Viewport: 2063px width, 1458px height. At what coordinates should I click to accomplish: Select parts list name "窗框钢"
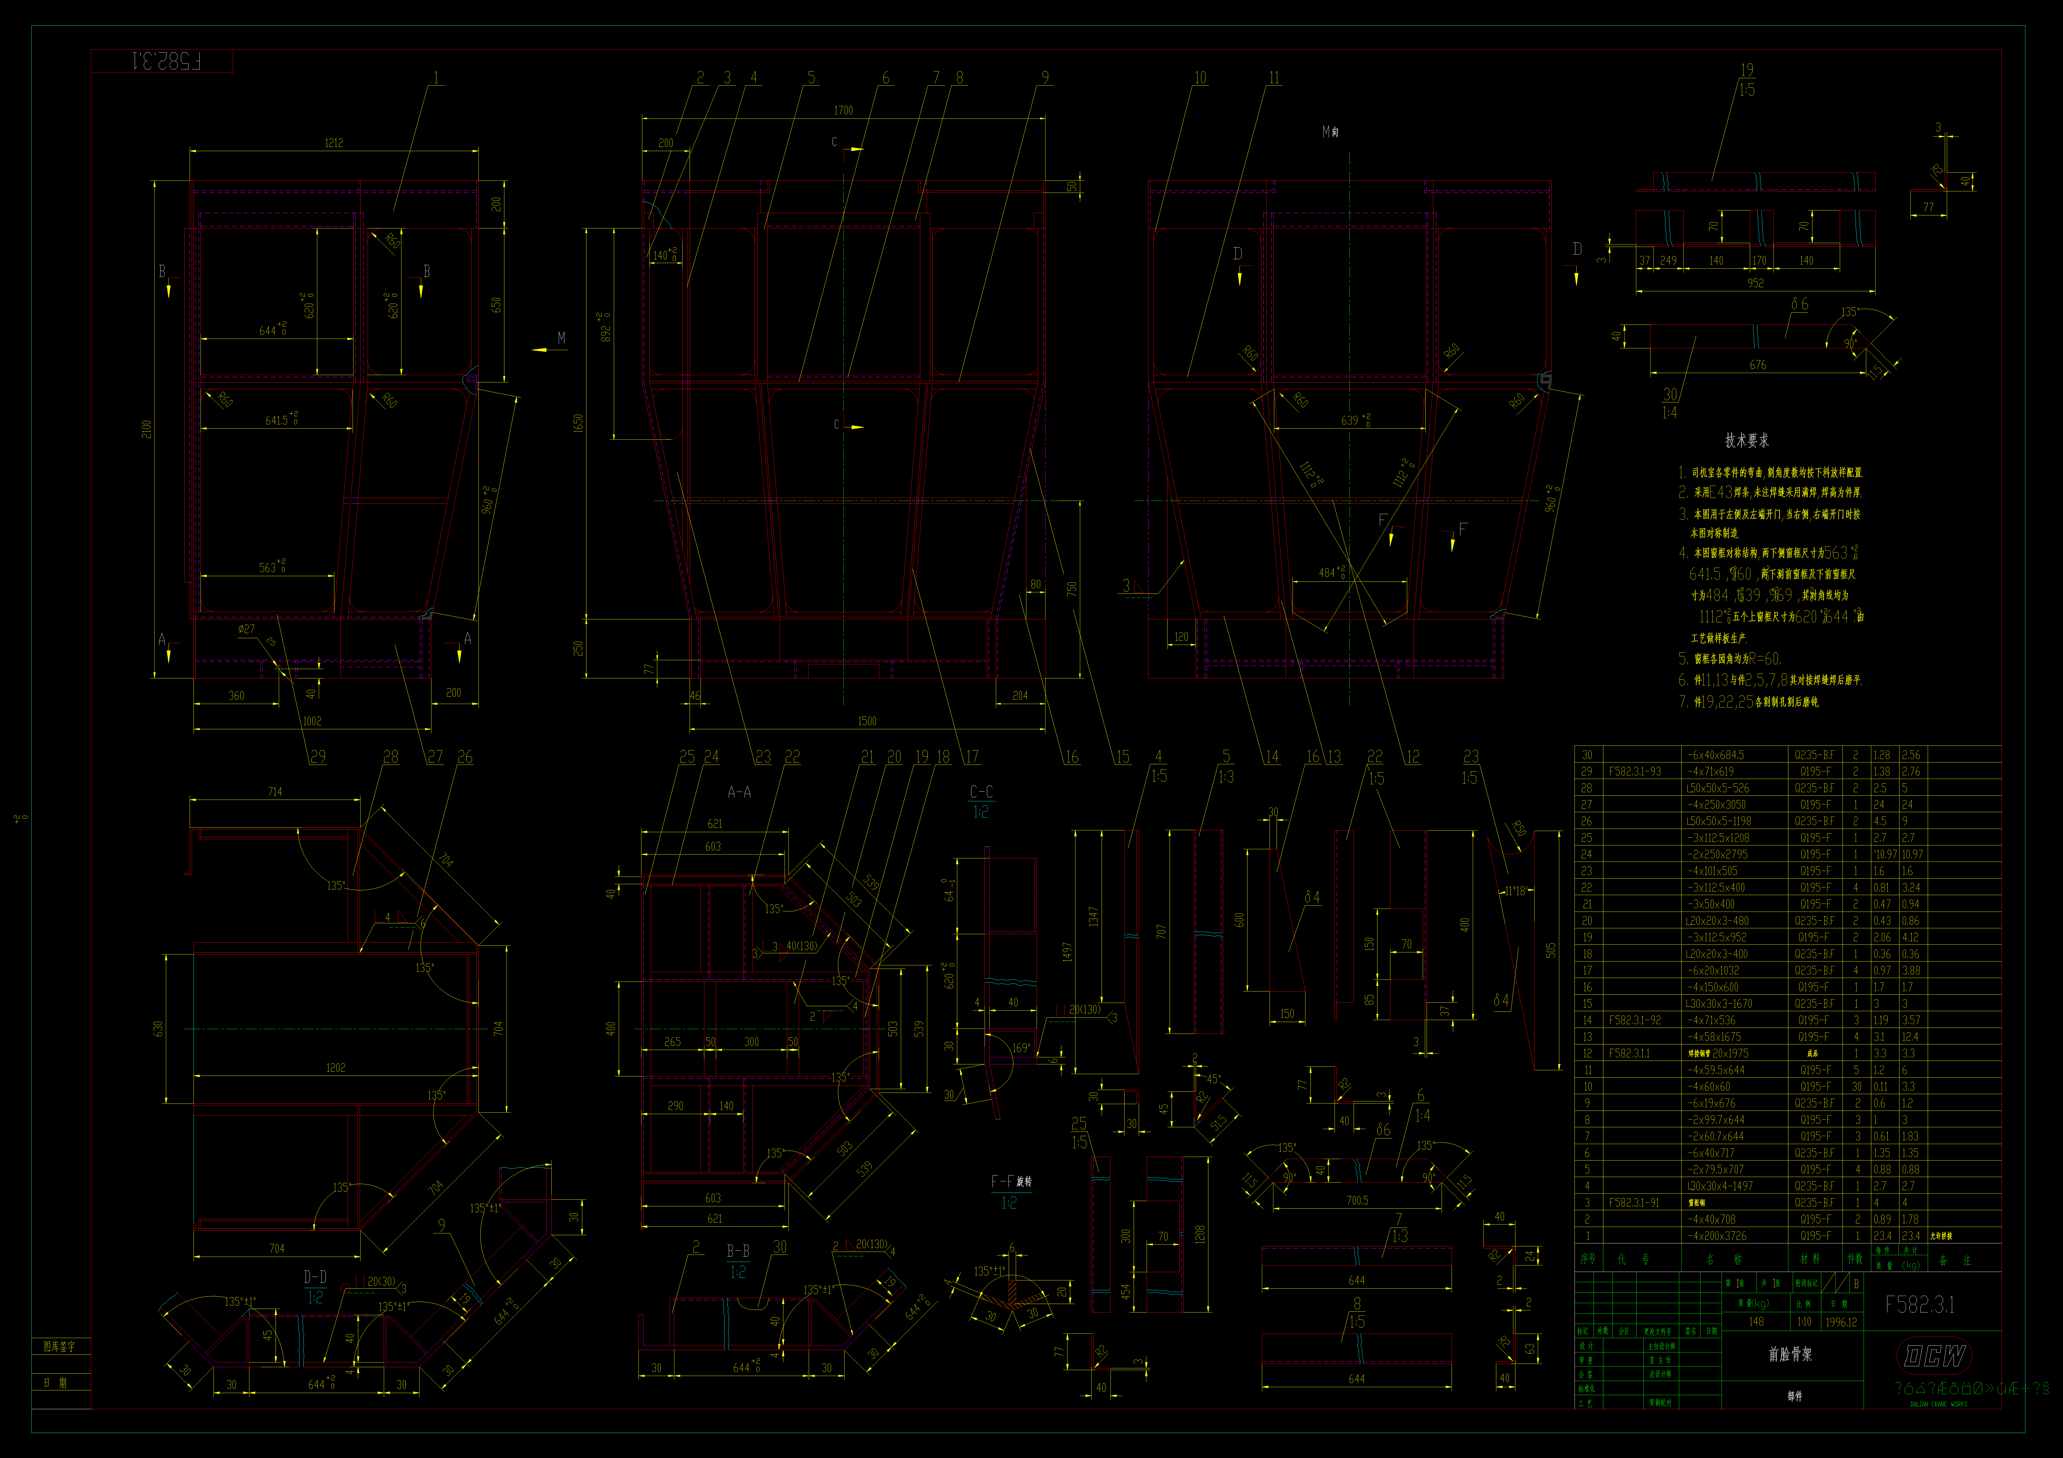pyautogui.click(x=1697, y=1203)
